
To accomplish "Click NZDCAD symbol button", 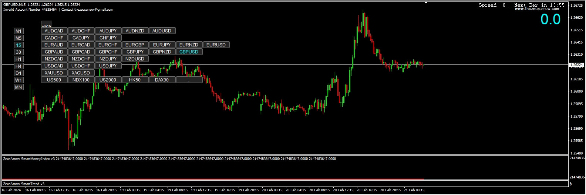I will [x=54, y=59].
